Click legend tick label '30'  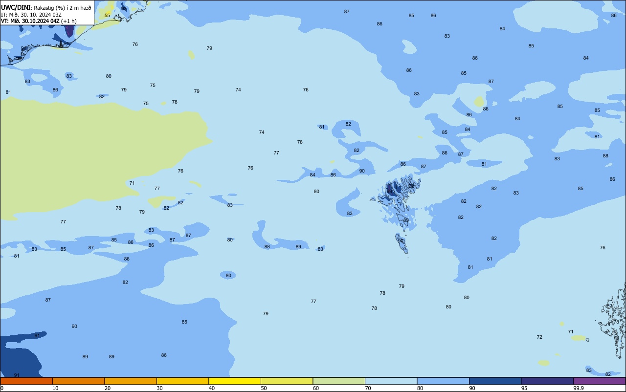click(159, 388)
